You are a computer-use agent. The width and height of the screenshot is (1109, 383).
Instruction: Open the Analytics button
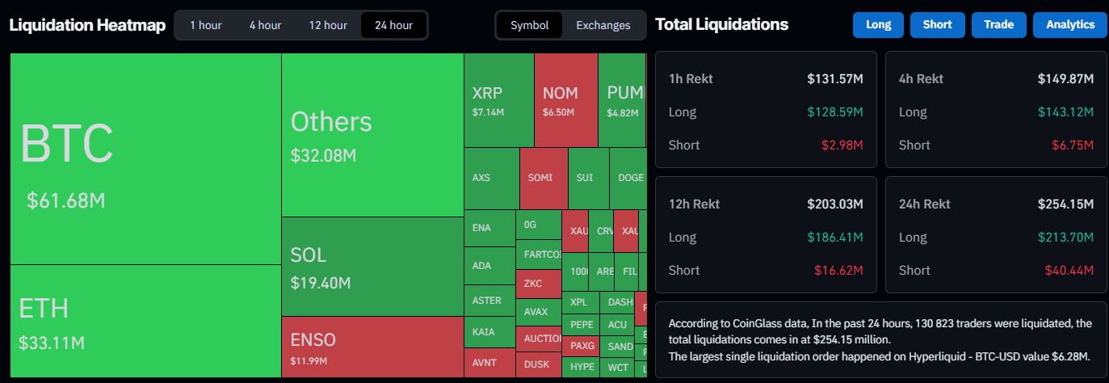(1069, 25)
